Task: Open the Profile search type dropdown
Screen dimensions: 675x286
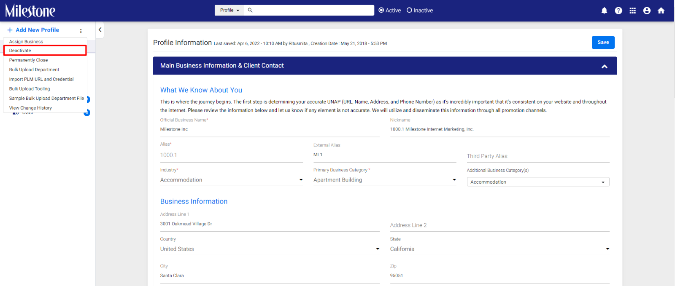Action: click(229, 10)
